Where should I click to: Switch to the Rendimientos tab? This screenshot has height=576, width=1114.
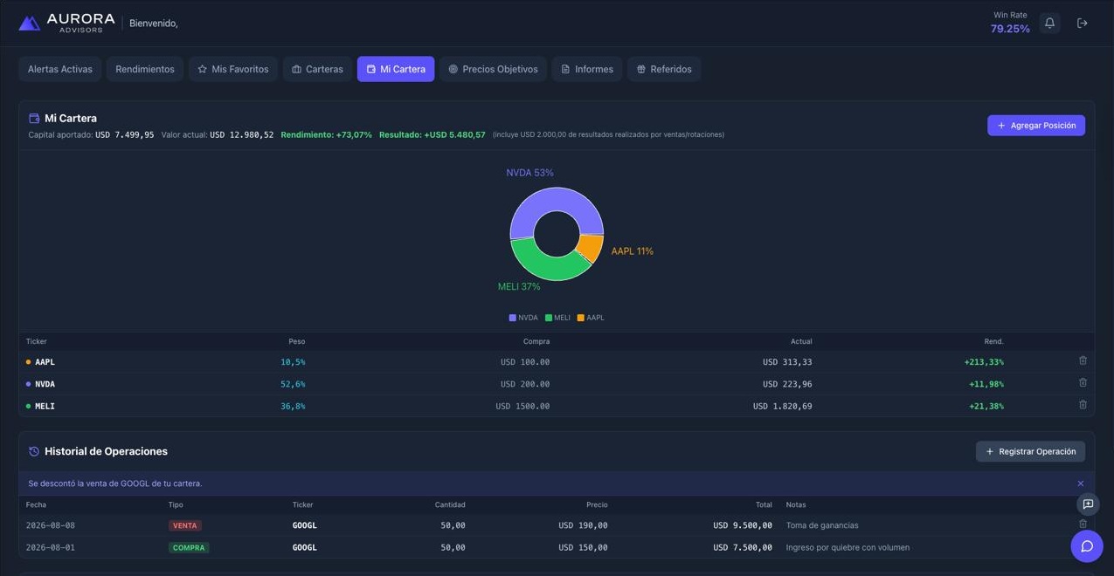tap(145, 69)
